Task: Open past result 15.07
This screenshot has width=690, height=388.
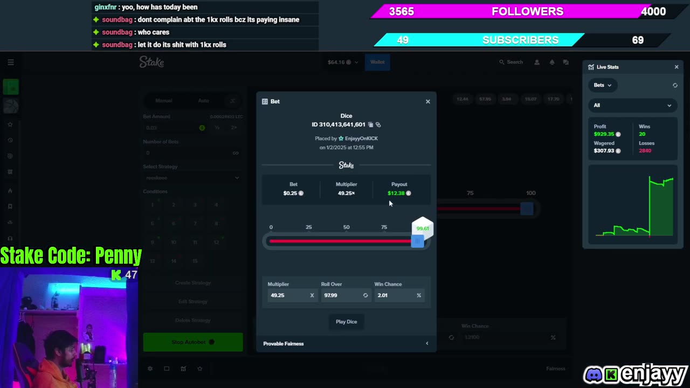Action: point(531,99)
